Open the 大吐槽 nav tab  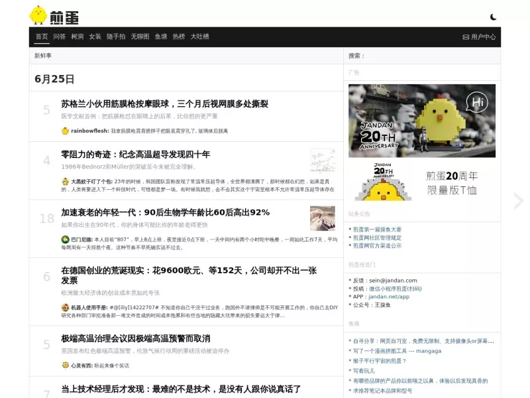[x=200, y=36]
